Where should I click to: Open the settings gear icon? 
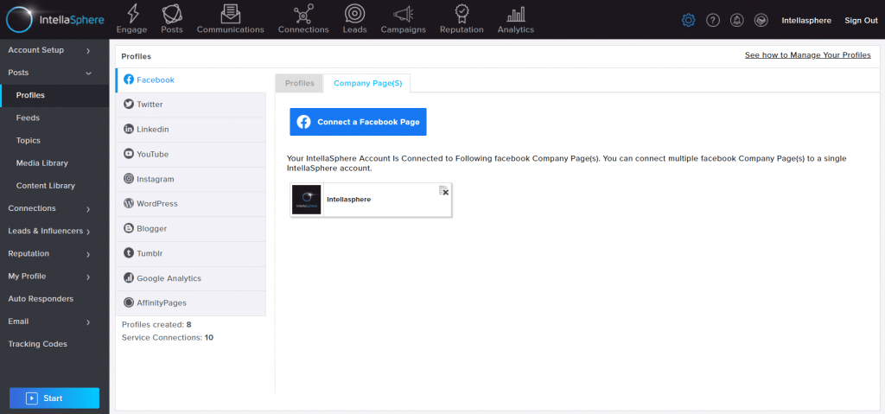(688, 21)
